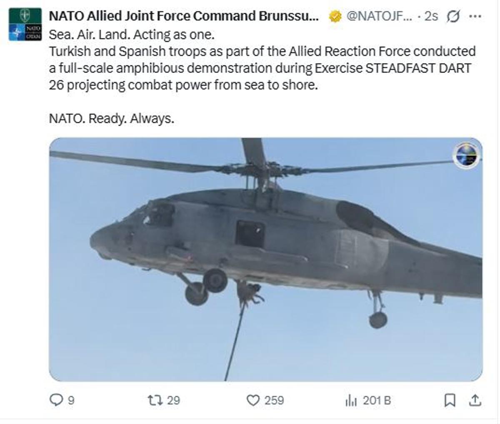The height and width of the screenshot is (424, 500).
Task: Open the three-dot more options menu
Action: [x=475, y=17]
